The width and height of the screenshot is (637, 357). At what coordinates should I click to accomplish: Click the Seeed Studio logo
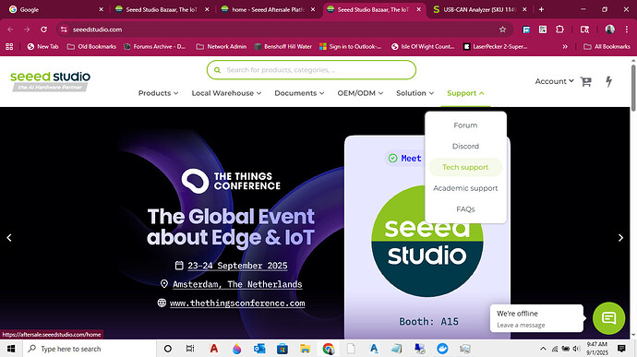(51, 81)
